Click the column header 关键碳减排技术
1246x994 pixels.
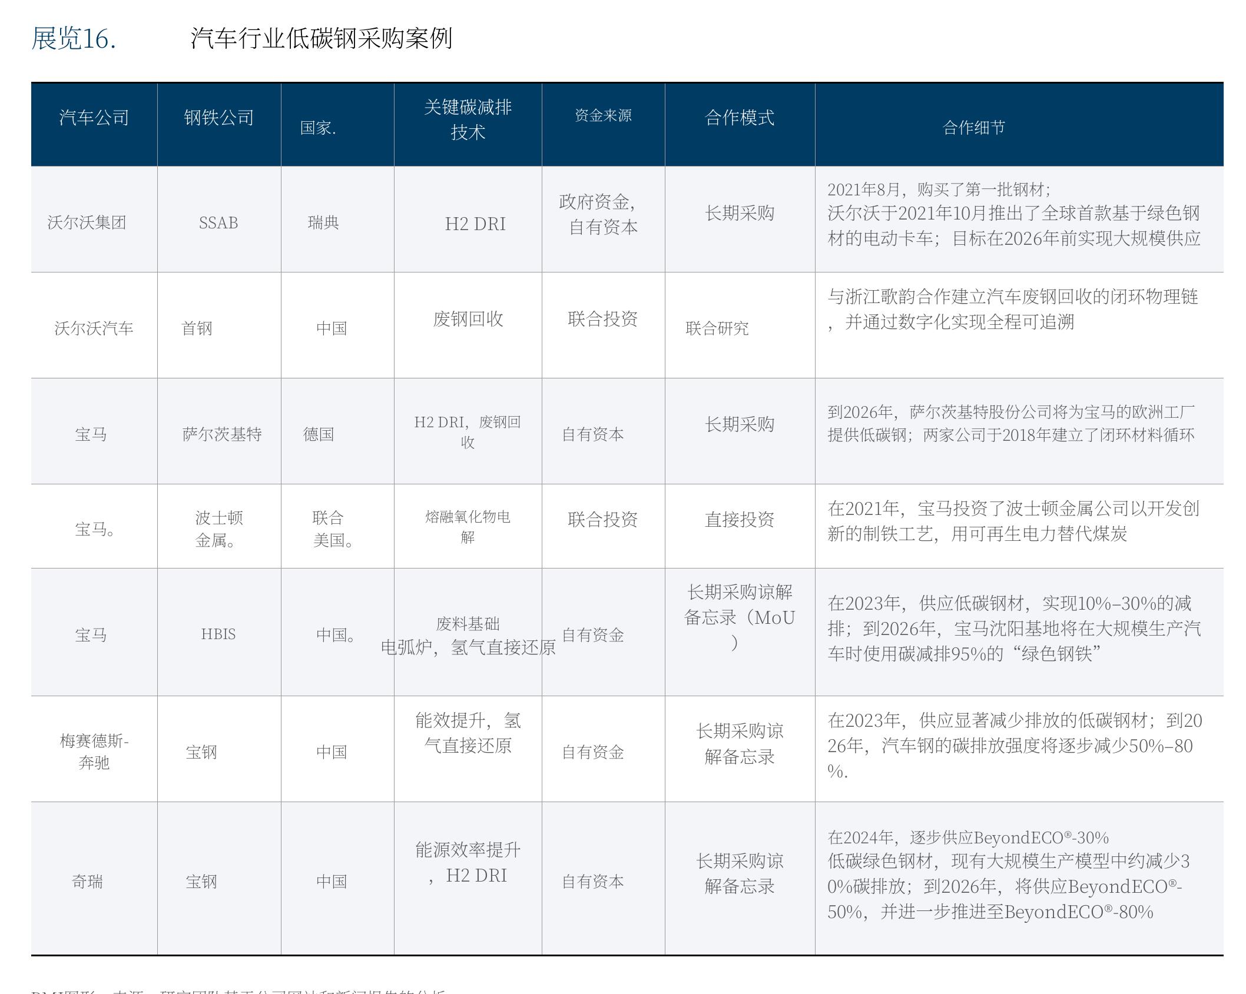(x=468, y=119)
